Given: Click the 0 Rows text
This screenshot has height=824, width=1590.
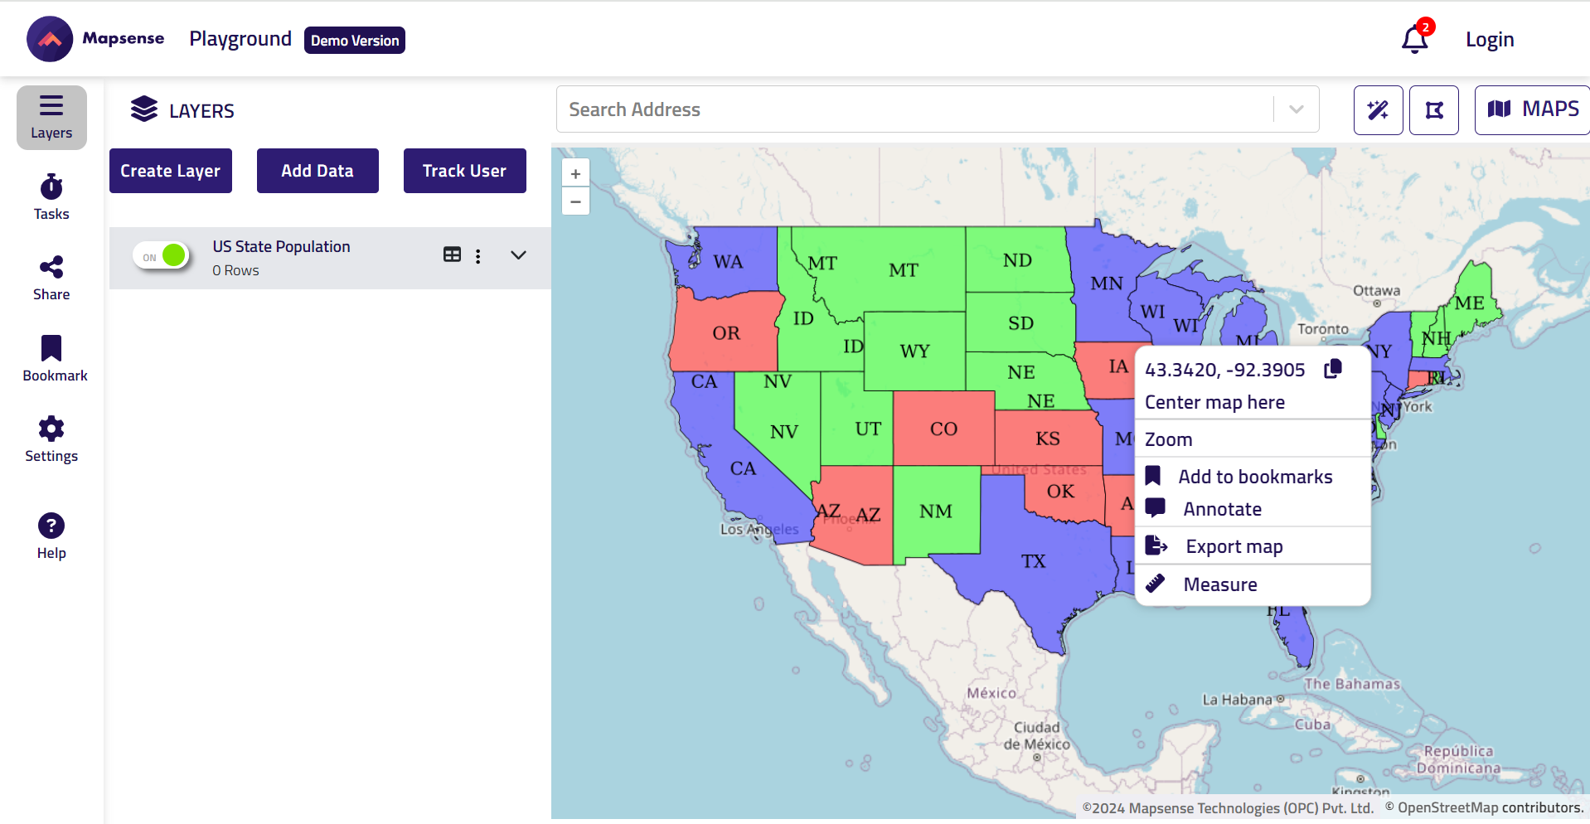Looking at the screenshot, I should [235, 270].
